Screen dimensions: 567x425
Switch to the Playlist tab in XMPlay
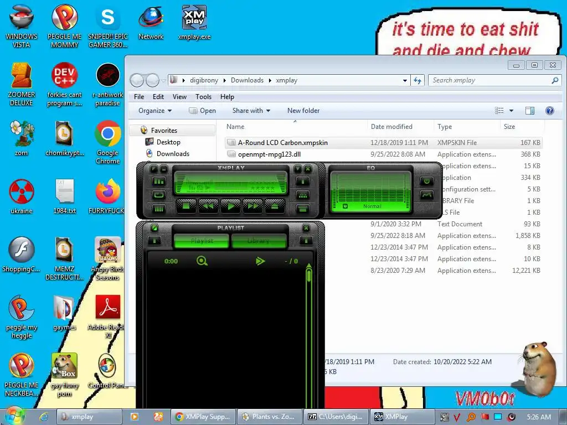(x=202, y=241)
